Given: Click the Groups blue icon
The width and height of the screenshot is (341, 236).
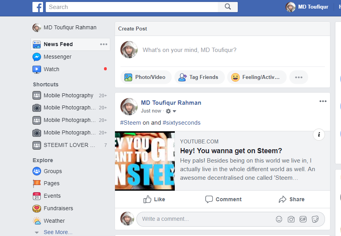Looking at the screenshot, I should coord(37,171).
